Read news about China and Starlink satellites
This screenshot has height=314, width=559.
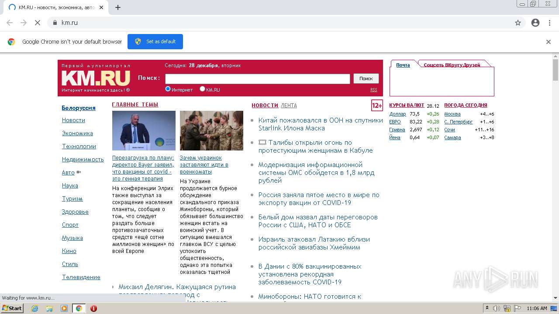click(321, 124)
